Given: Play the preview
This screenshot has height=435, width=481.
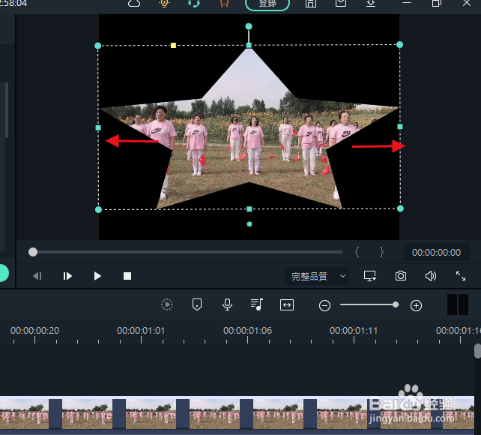Looking at the screenshot, I should tap(97, 276).
